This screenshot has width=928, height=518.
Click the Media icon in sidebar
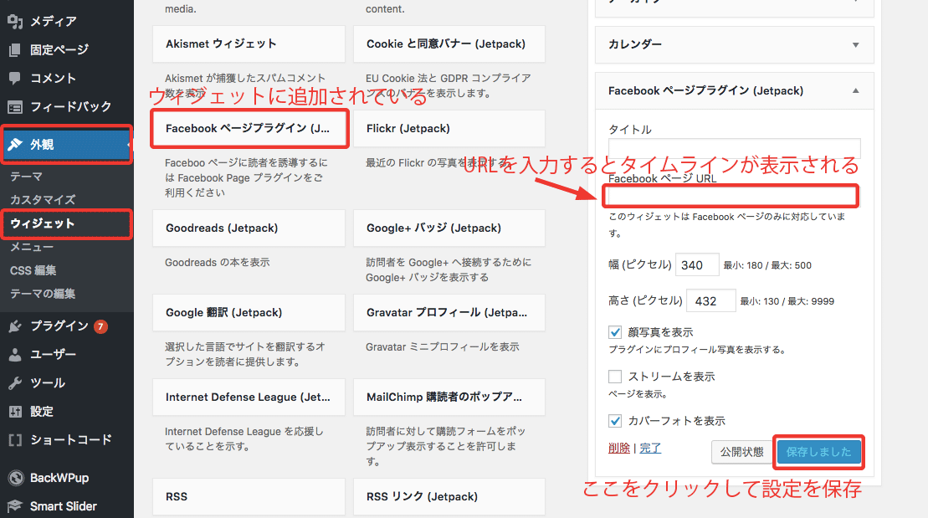(15, 21)
